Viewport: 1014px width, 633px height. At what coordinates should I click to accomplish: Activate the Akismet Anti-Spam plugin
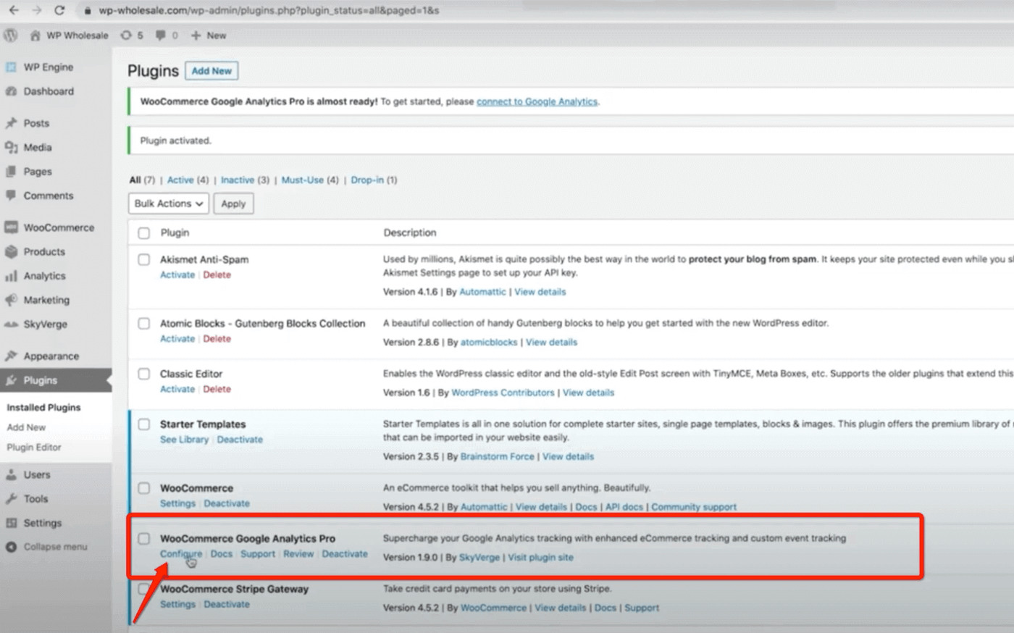177,275
